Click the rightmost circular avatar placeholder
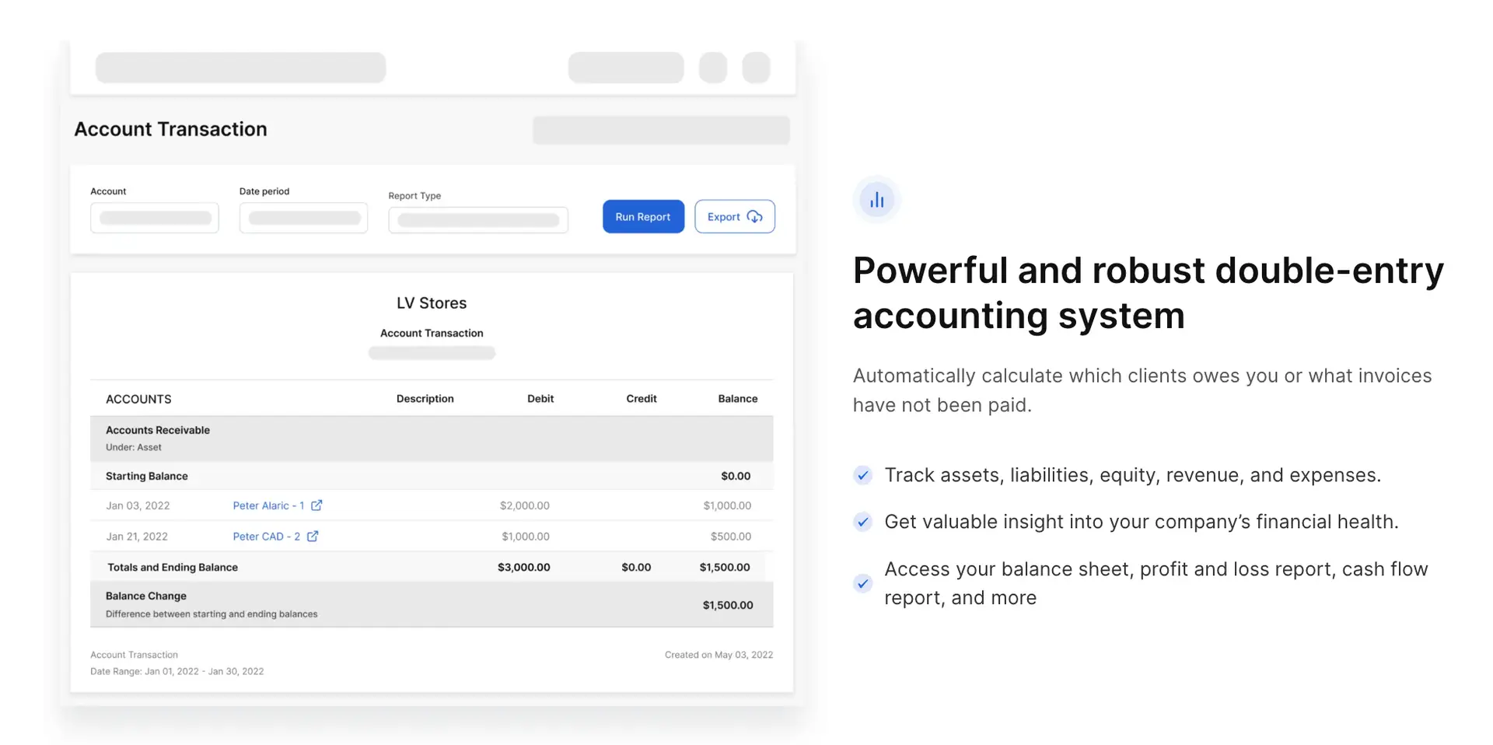 (756, 68)
